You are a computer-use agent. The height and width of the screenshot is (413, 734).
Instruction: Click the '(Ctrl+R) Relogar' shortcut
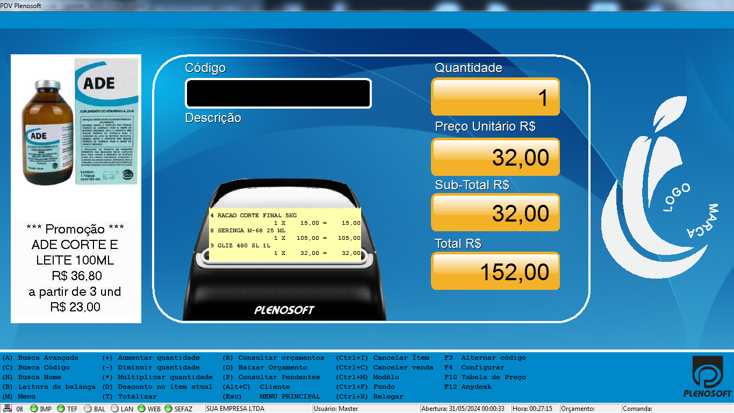click(x=370, y=396)
